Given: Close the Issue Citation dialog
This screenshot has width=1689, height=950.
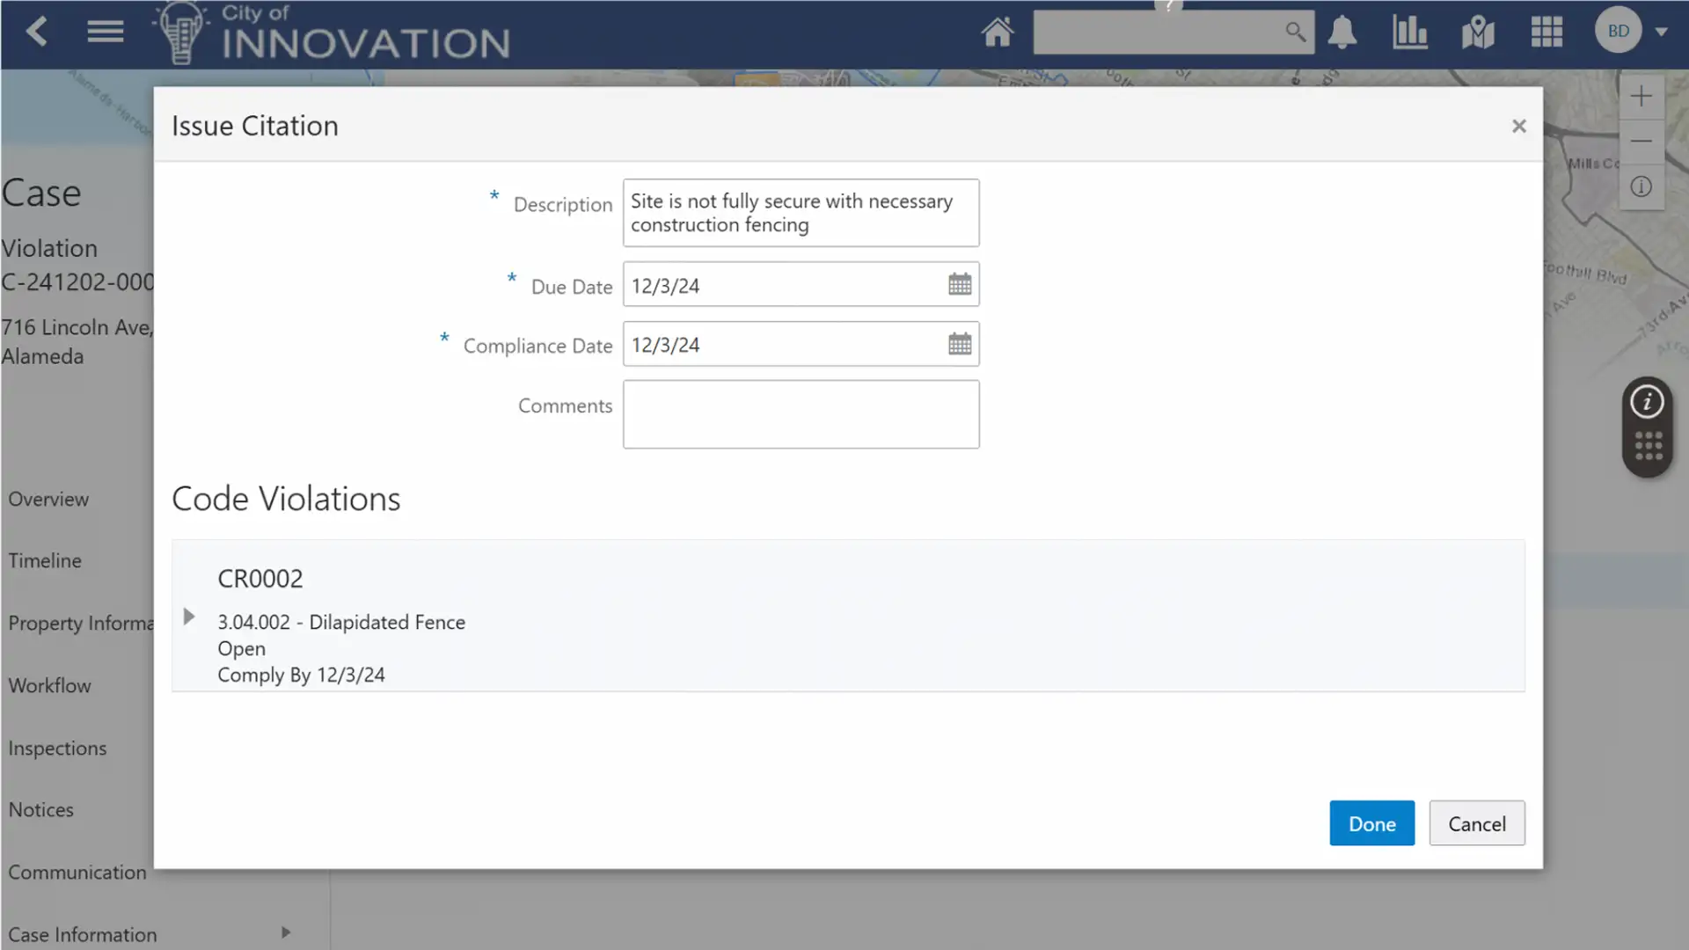Looking at the screenshot, I should [x=1518, y=127].
